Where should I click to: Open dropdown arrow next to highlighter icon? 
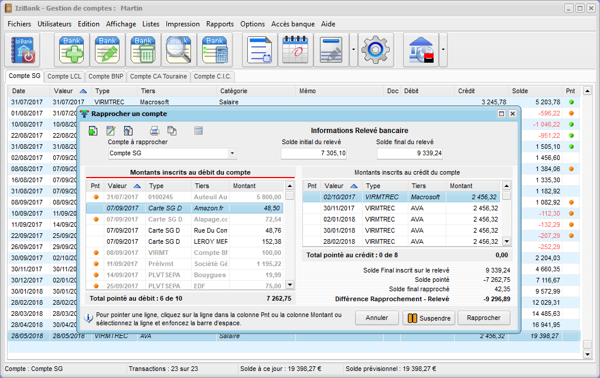click(x=353, y=50)
